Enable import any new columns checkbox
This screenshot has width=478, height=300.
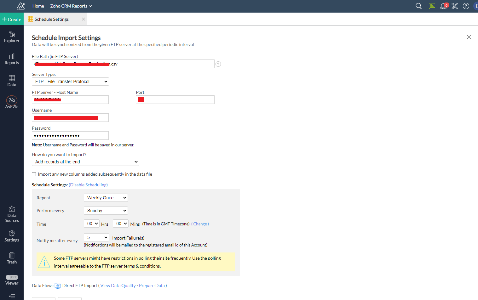pyautogui.click(x=34, y=174)
